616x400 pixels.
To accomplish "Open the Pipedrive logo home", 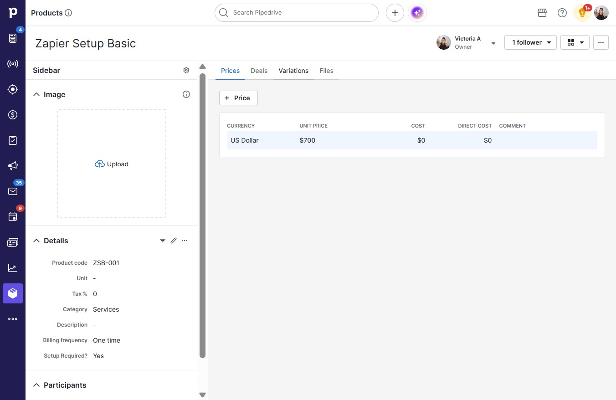I will click(x=13, y=13).
